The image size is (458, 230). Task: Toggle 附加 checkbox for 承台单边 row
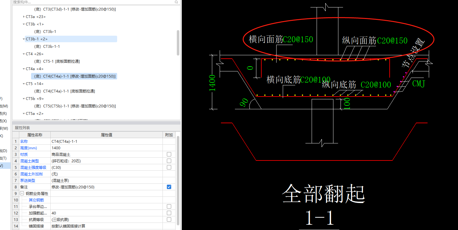(x=169, y=206)
